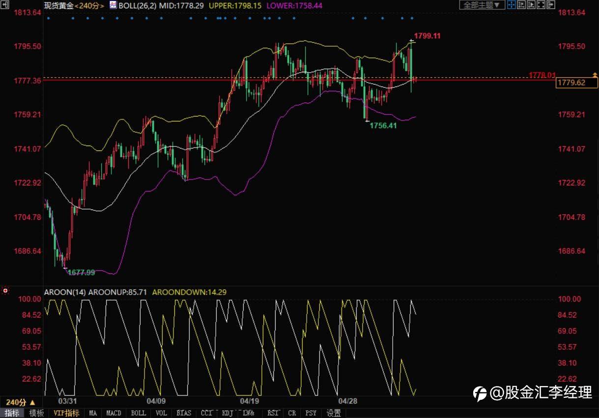Open the 设置 settings button

(334, 413)
